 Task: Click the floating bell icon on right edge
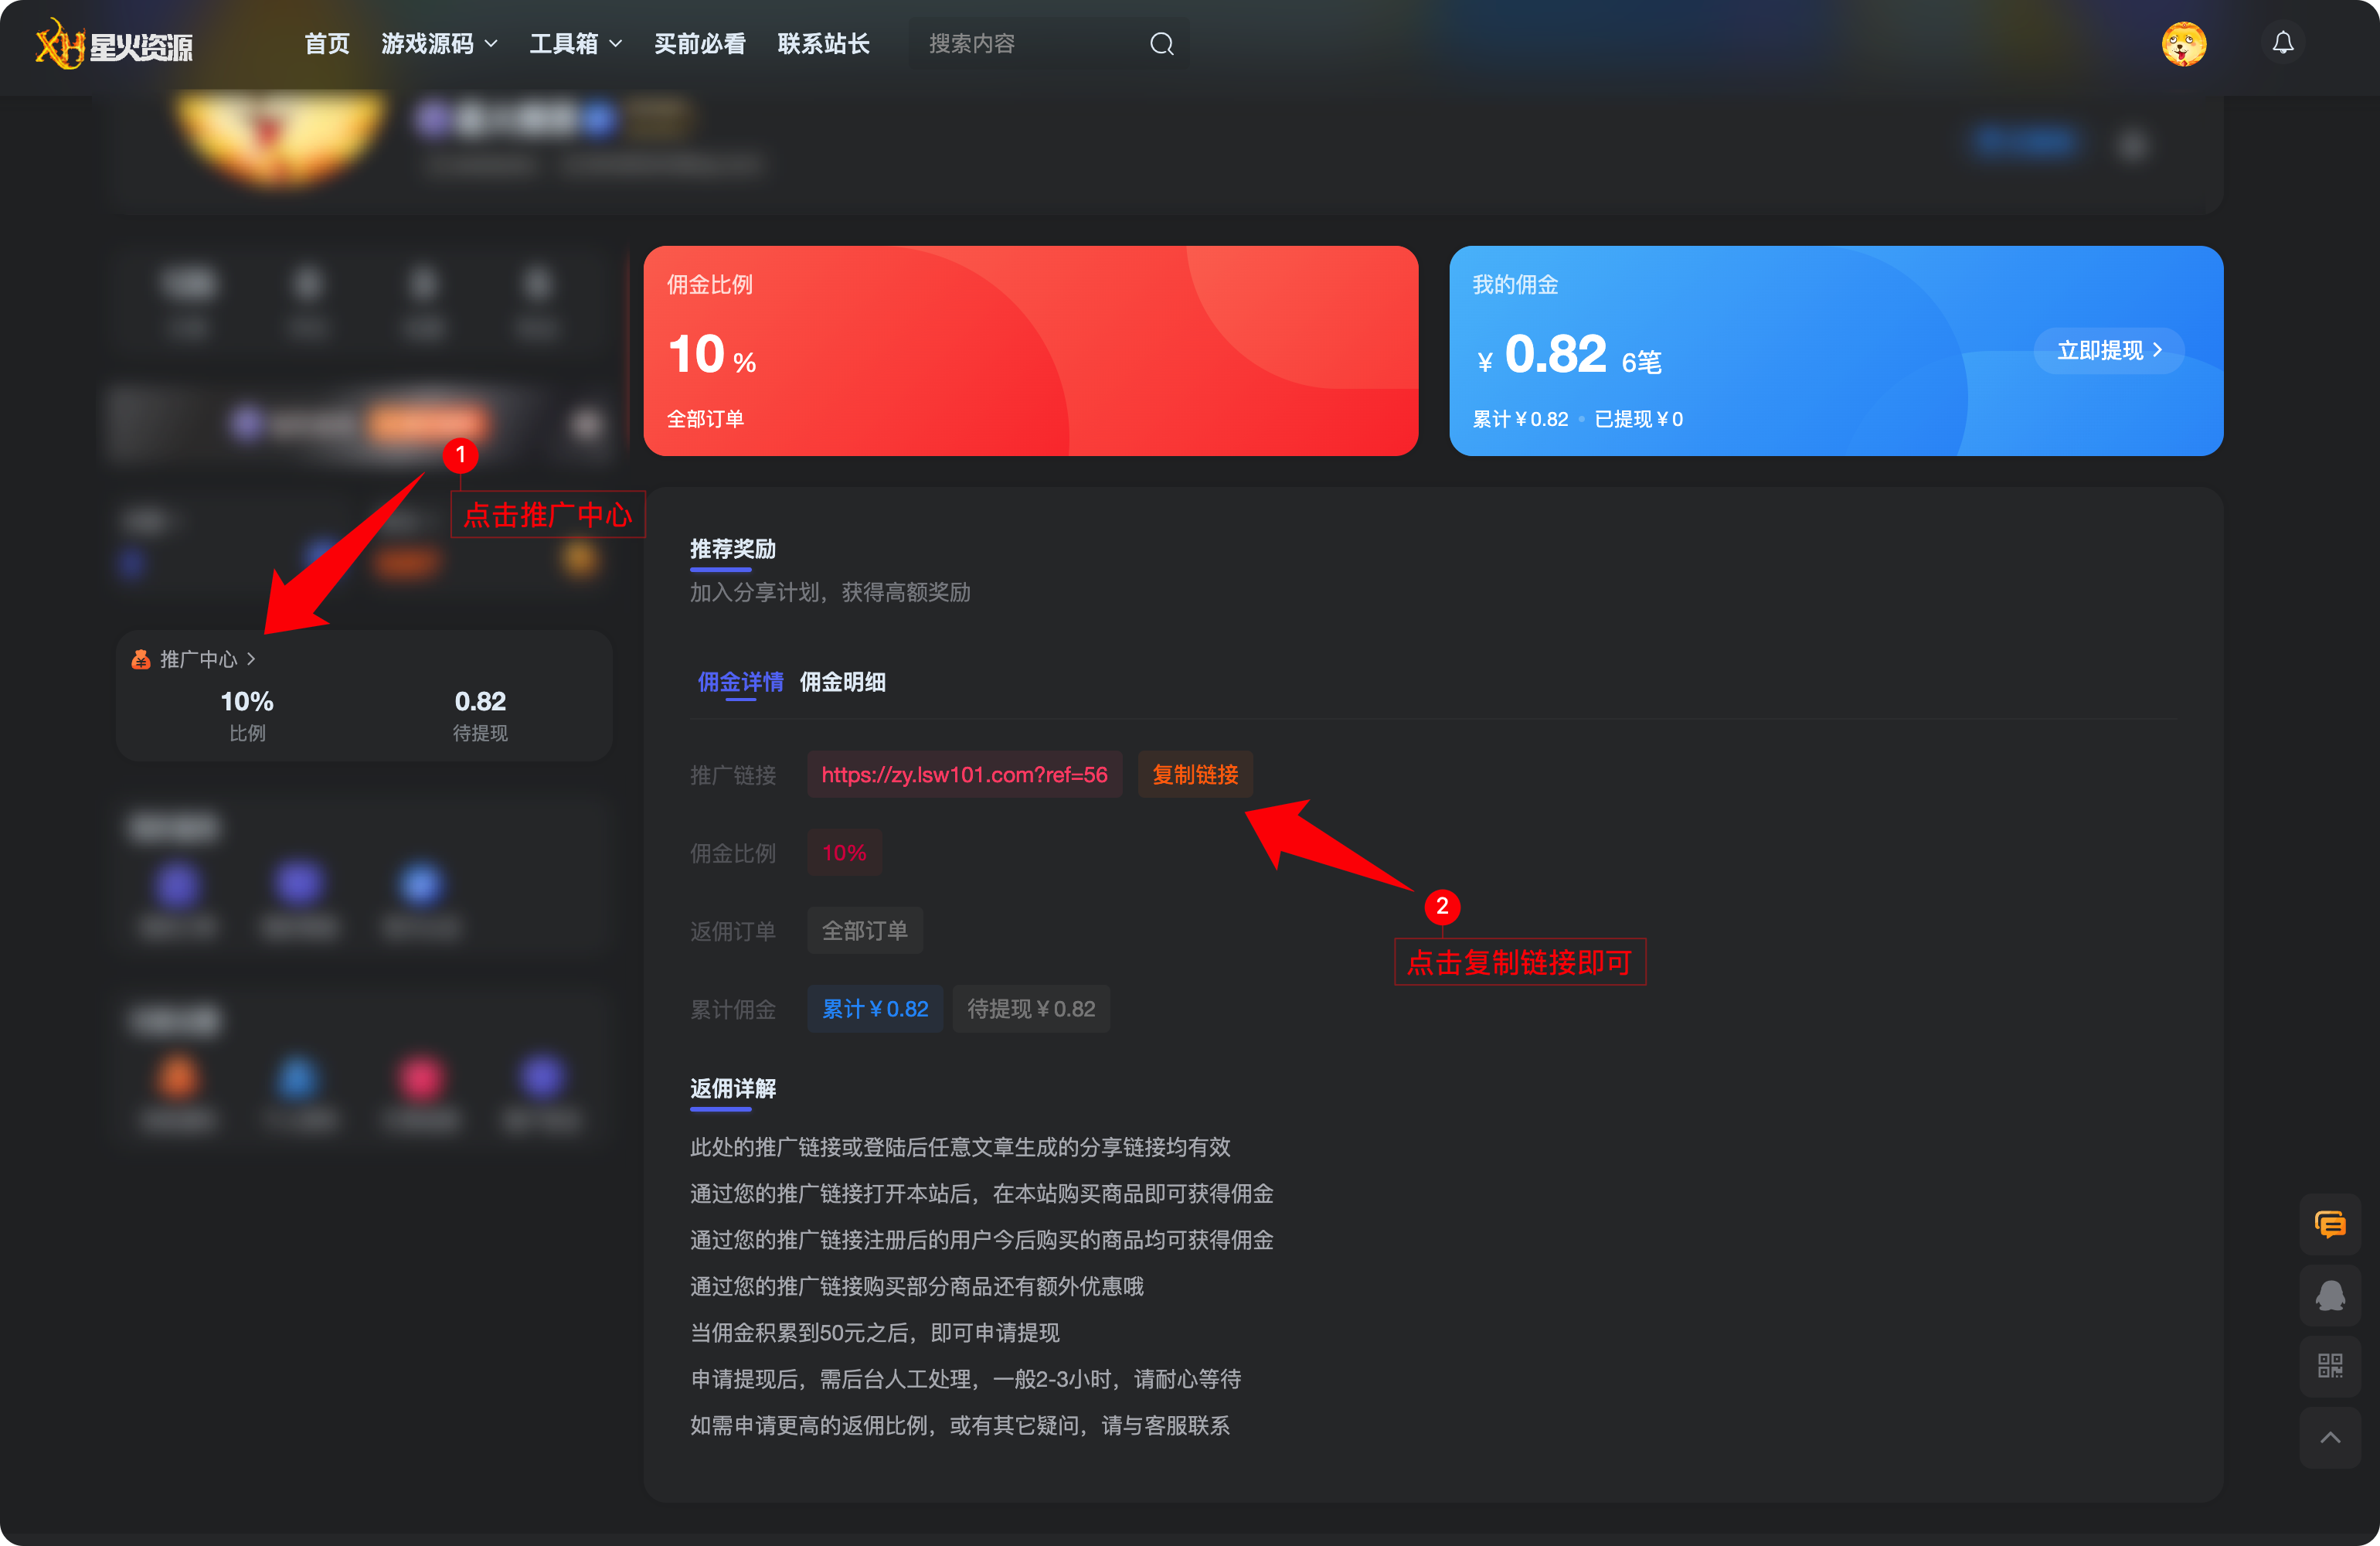(2330, 1296)
